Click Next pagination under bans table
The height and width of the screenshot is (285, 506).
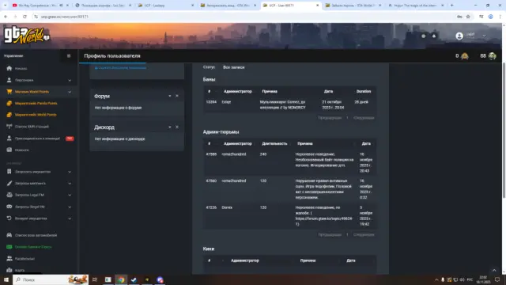point(364,118)
